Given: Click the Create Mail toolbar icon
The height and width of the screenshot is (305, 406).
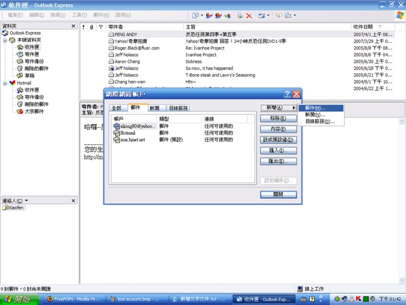Looking at the screenshot, I should pyautogui.click(x=195, y=16).
